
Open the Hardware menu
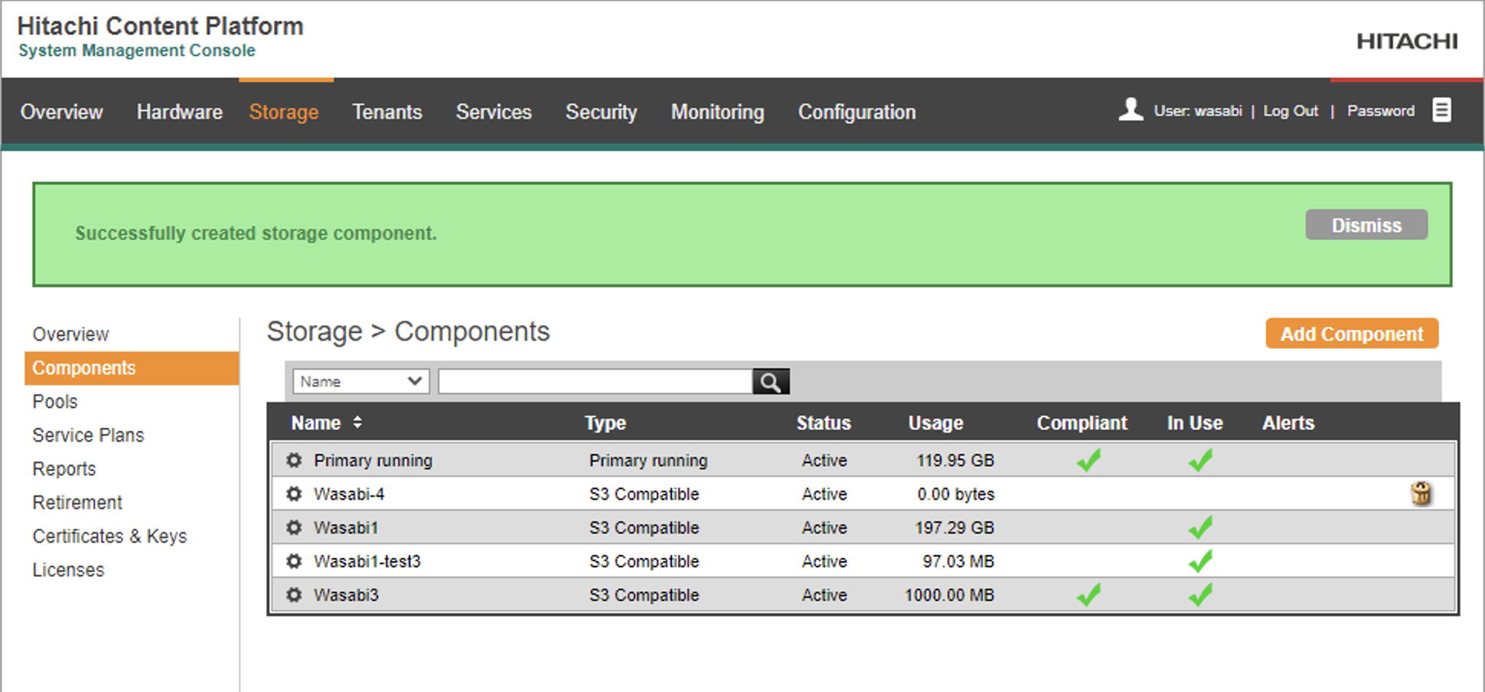click(180, 112)
